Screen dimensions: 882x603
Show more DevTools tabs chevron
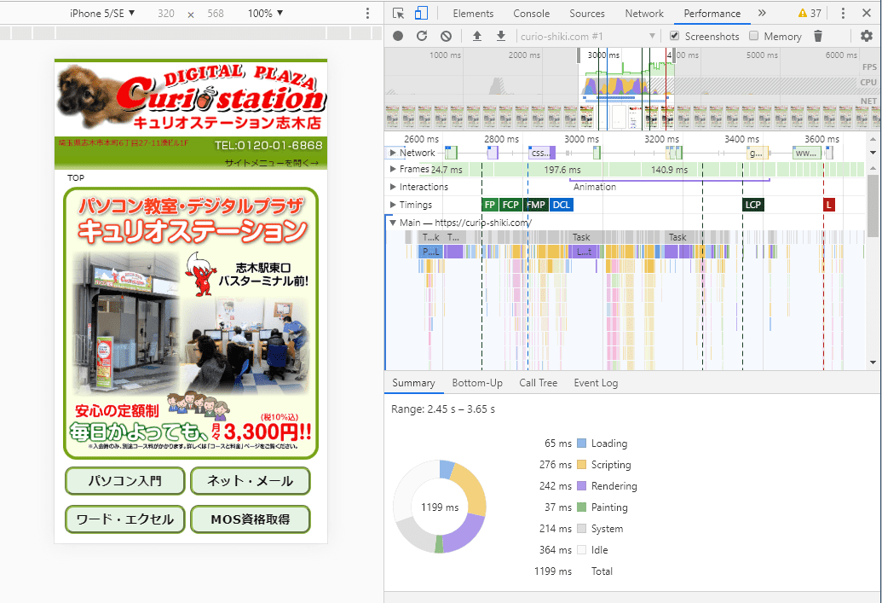point(762,13)
